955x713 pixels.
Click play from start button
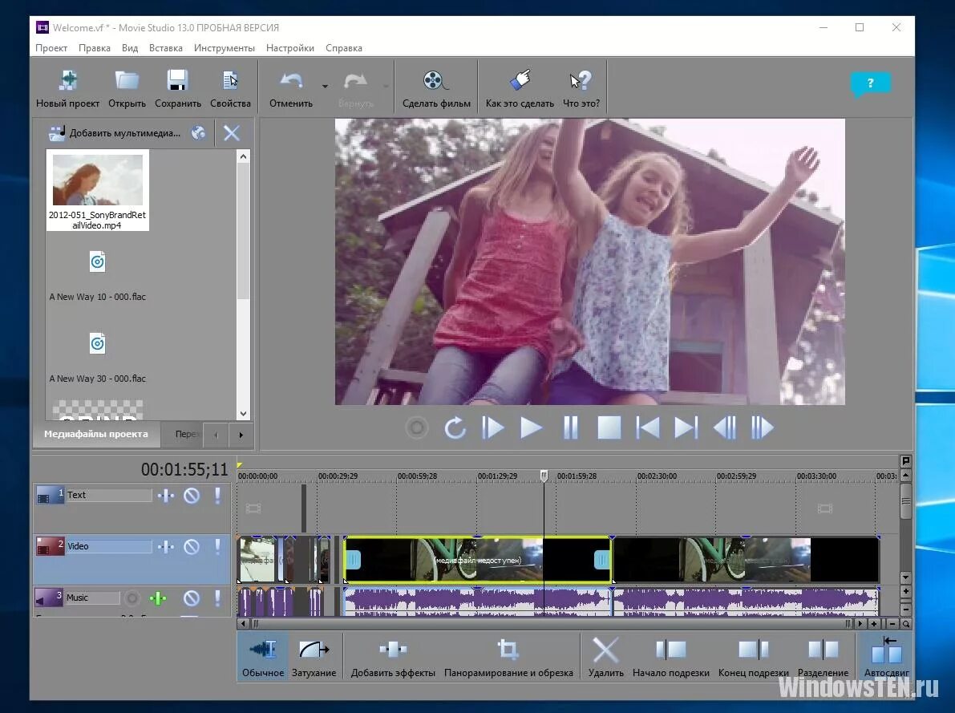coord(492,427)
